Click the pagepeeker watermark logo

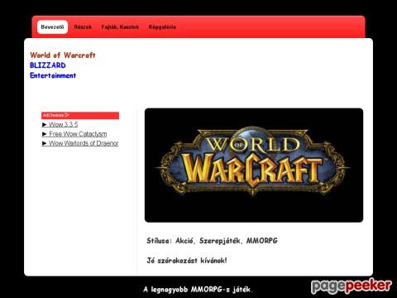pos(352,286)
